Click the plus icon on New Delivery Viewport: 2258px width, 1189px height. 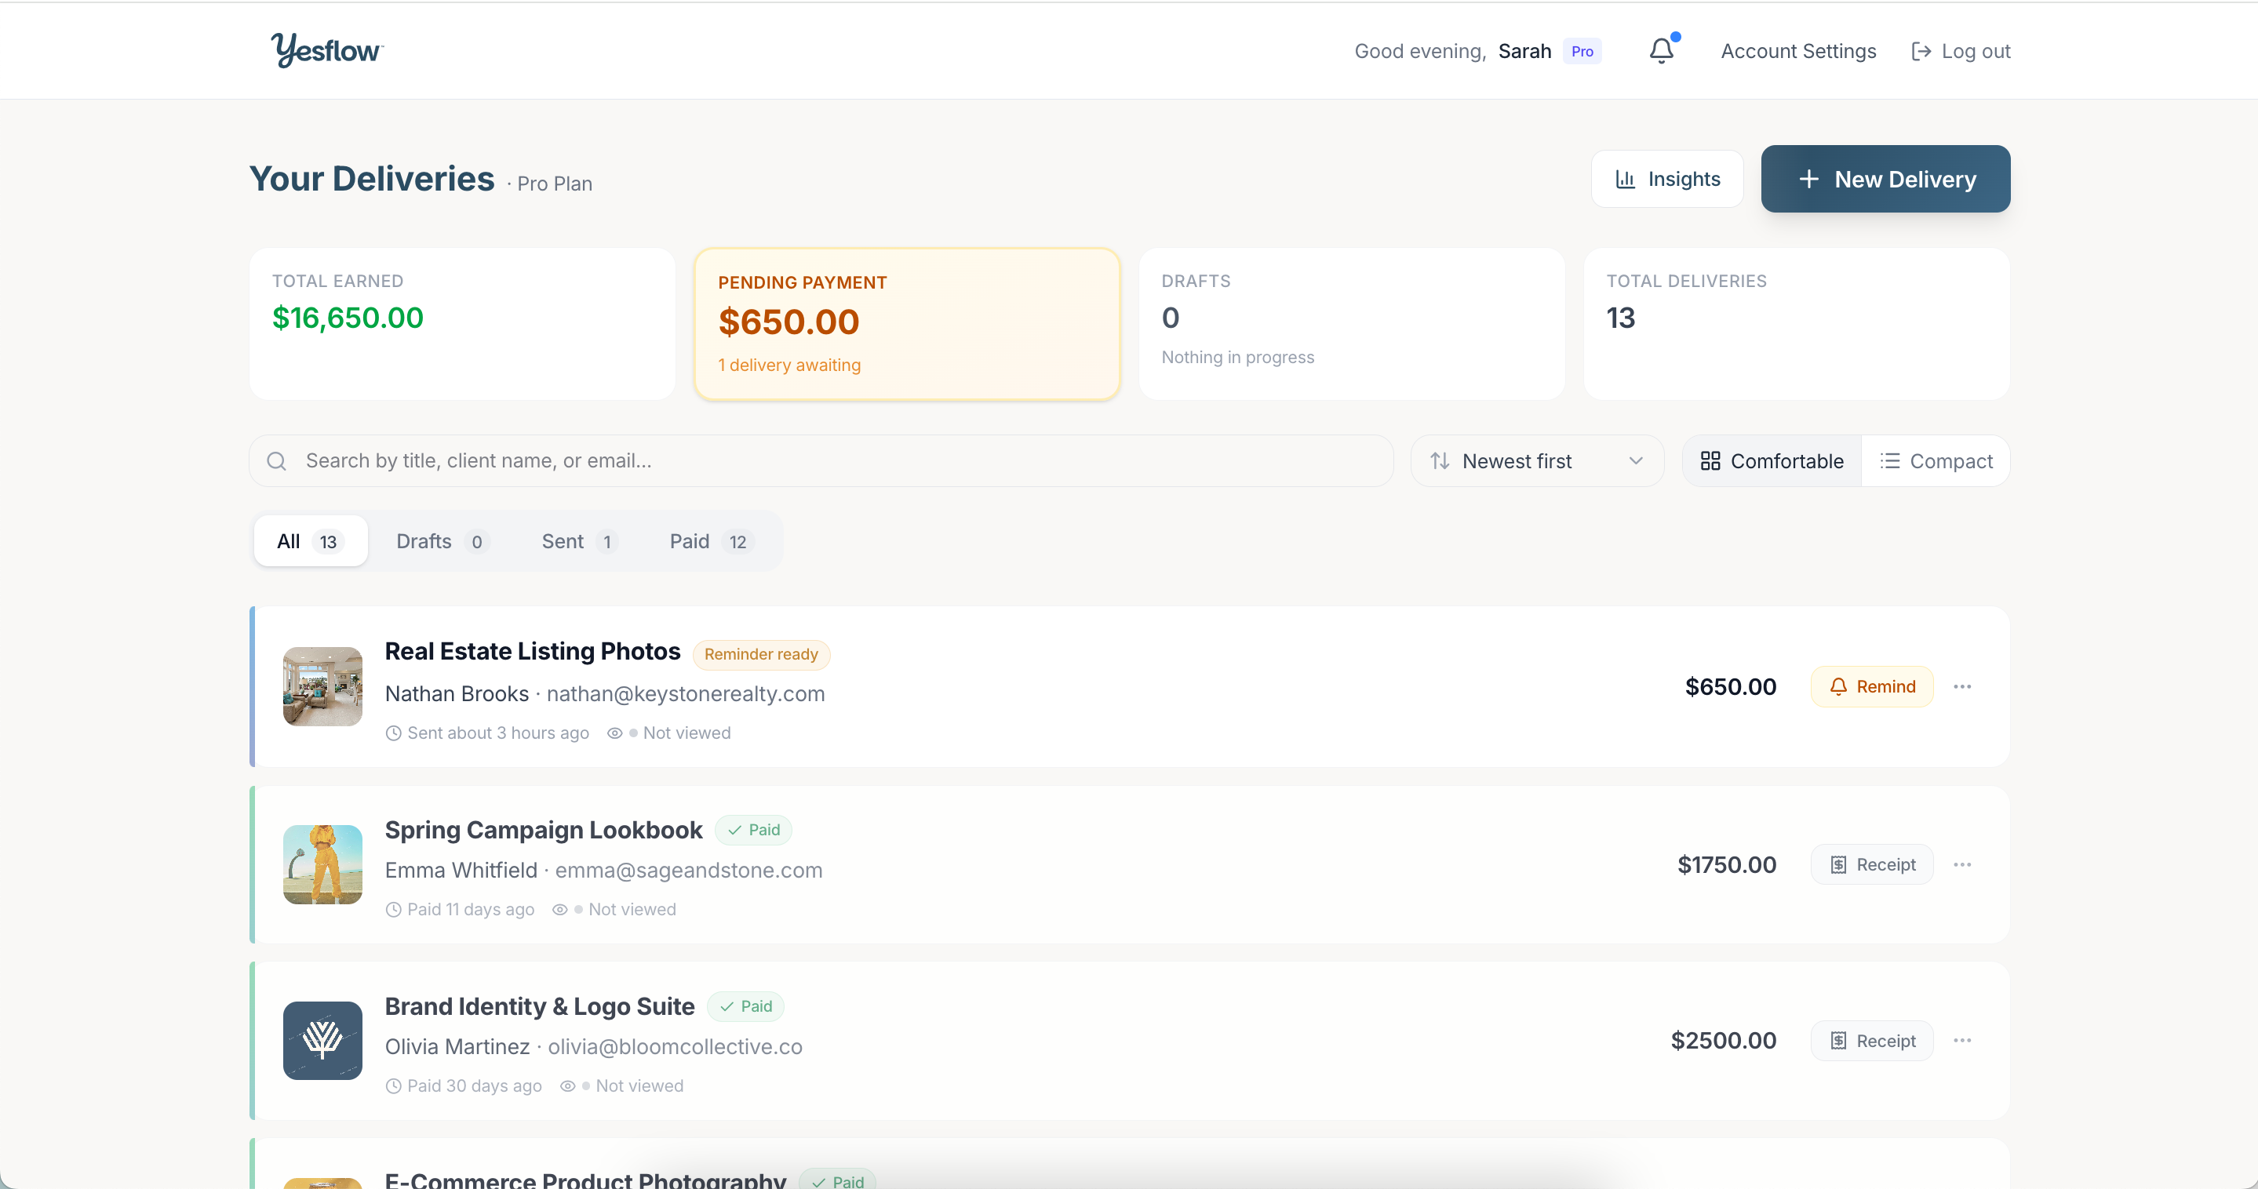[1809, 179]
